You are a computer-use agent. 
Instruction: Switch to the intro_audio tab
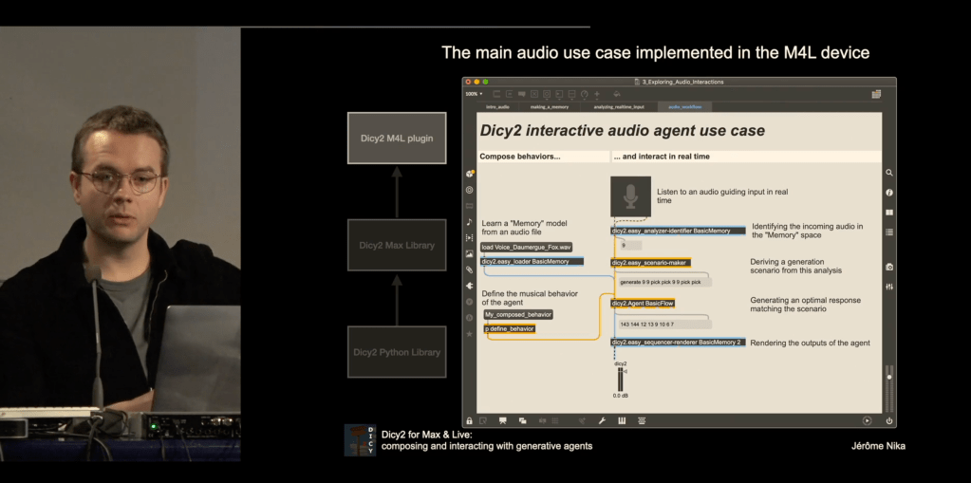point(498,107)
